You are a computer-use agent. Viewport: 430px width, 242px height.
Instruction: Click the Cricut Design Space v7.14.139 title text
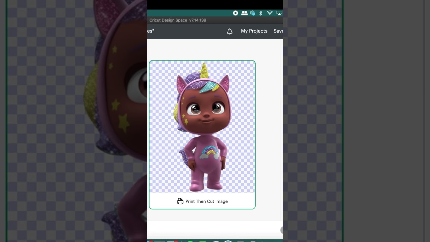point(178,20)
